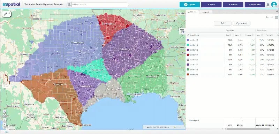The height and width of the screenshot is (134, 279).
Task: Open the Maps menu button
Action: click(x=211, y=5)
